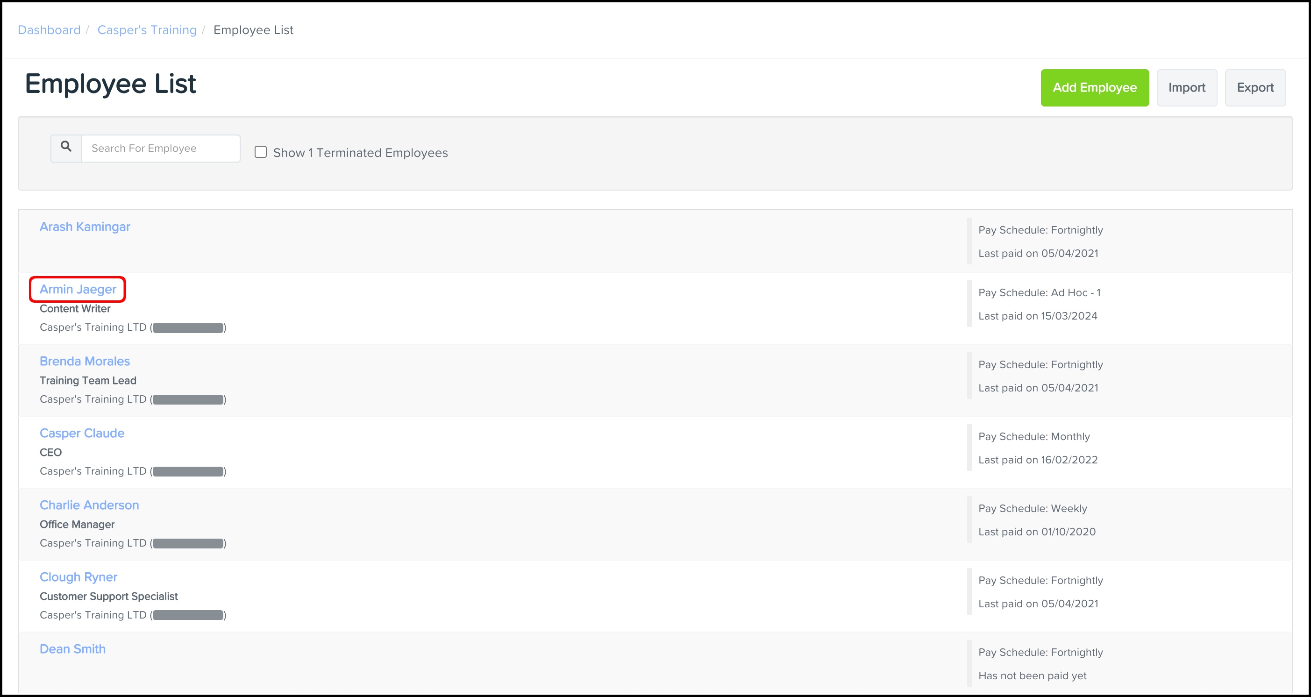Screen dimensions: 1311x697
Task: Click the Search For Employee field
Action: tap(160, 148)
